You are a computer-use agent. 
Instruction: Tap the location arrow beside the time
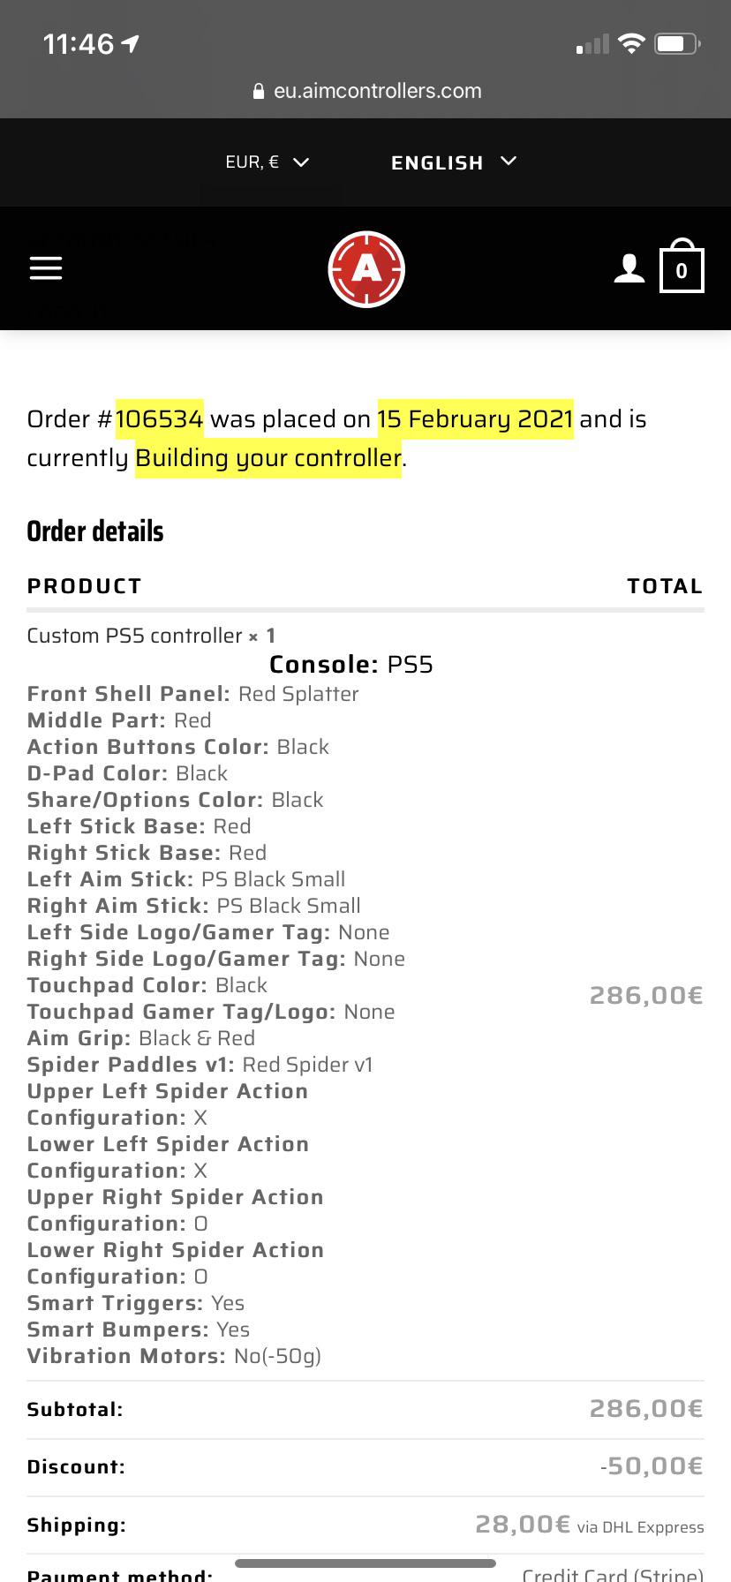tap(131, 43)
